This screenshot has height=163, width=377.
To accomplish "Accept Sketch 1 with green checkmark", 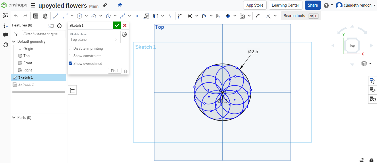I will point(117,25).
